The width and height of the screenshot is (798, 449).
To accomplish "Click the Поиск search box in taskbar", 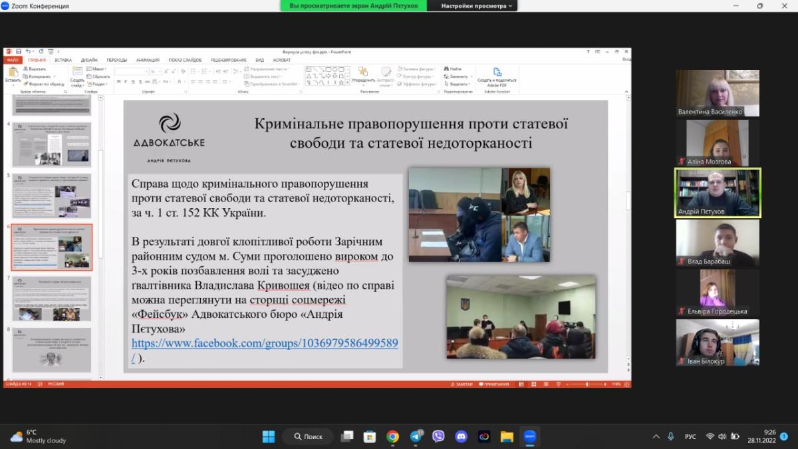I will click(308, 436).
